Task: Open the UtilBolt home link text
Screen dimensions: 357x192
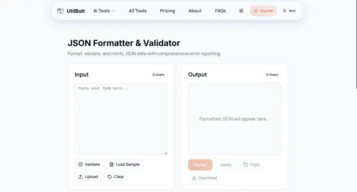Action: click(75, 11)
